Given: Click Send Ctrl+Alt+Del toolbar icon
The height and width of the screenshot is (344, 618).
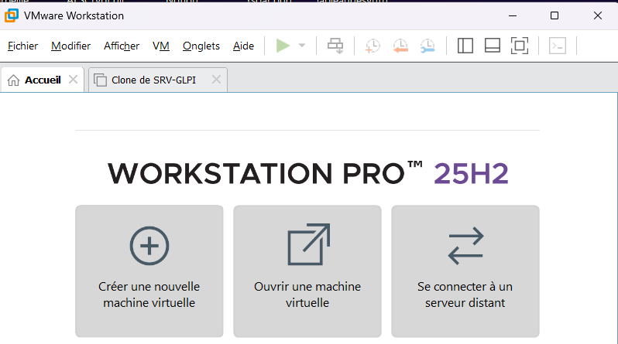Looking at the screenshot, I should pyautogui.click(x=335, y=46).
